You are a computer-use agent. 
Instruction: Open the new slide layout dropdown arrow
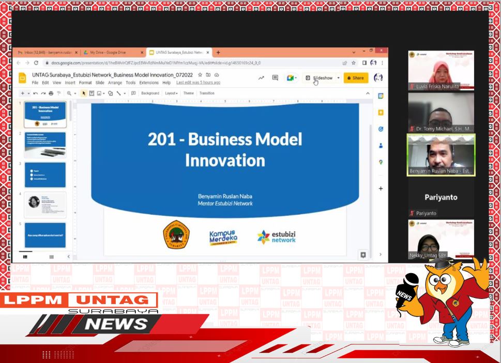pos(28,93)
